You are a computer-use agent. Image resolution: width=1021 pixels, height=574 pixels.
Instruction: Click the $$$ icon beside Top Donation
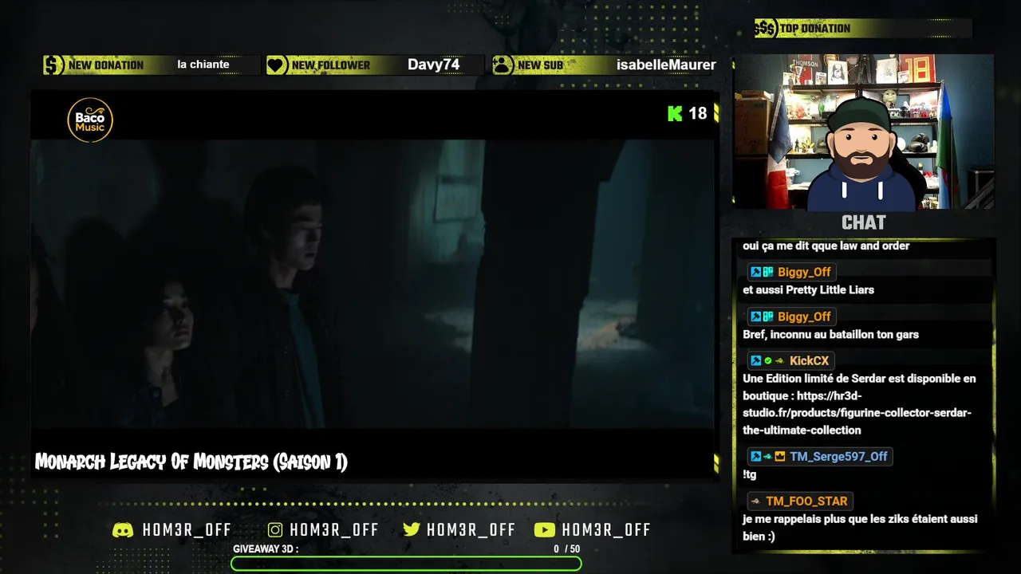pos(766,29)
